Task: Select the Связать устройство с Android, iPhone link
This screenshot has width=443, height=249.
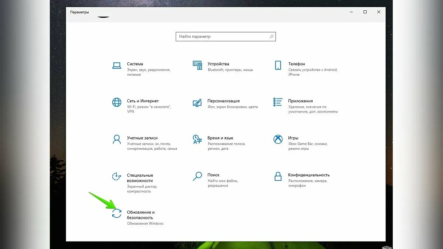Action: click(312, 72)
